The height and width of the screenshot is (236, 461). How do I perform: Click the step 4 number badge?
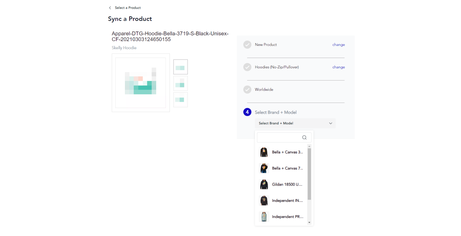pyautogui.click(x=247, y=112)
